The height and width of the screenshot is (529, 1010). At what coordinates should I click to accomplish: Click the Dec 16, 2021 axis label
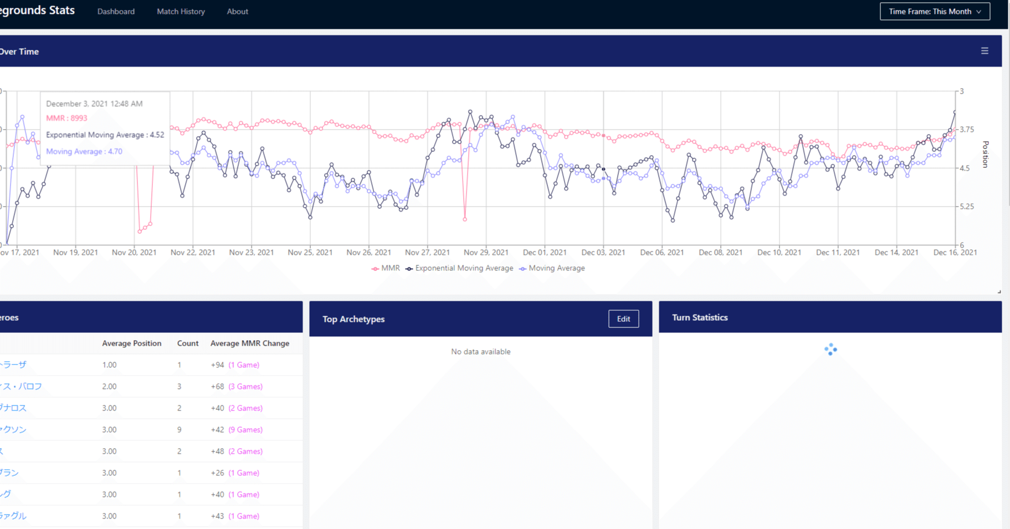pyautogui.click(x=955, y=253)
